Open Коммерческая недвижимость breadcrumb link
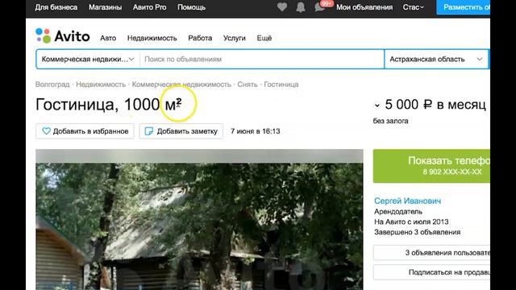Viewport: 516px width, 290px height. click(181, 85)
